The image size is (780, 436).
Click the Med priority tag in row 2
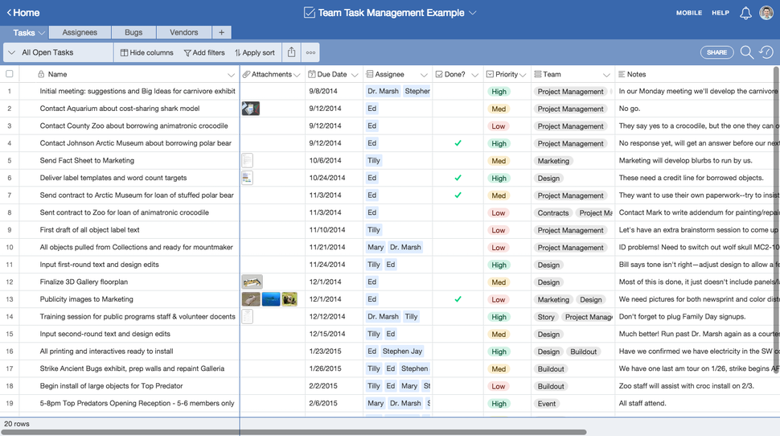(x=499, y=109)
